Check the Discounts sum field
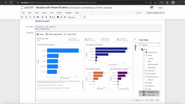 (x=144, y=70)
